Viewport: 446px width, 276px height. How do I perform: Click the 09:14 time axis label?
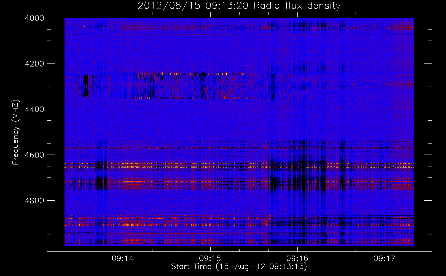click(x=123, y=259)
